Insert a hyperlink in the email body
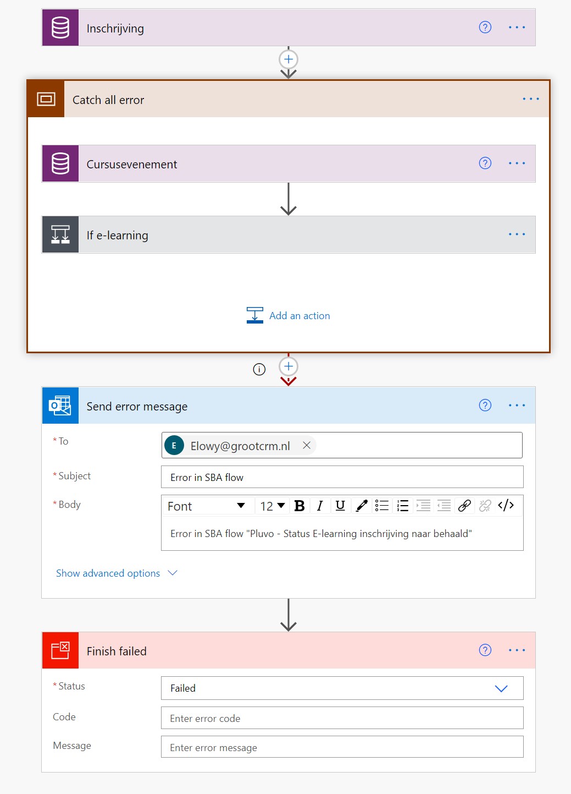This screenshot has height=794, width=571. (464, 506)
